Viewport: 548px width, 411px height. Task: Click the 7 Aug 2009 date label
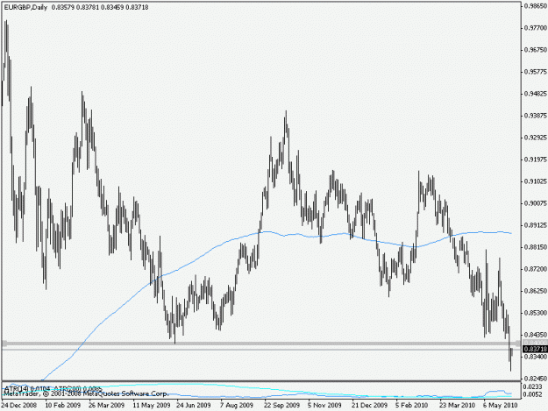(x=237, y=406)
